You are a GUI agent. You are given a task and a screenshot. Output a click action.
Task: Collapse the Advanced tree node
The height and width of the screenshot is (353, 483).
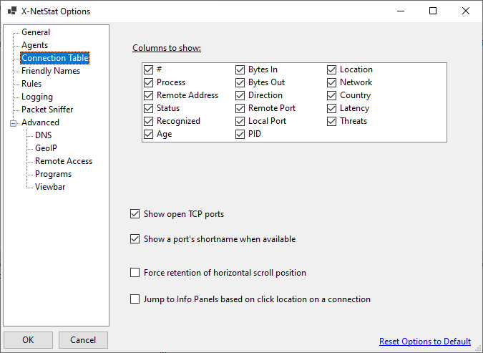[x=14, y=123]
